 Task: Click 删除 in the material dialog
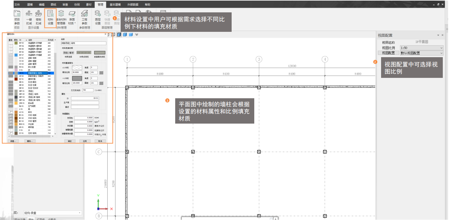pos(30,141)
